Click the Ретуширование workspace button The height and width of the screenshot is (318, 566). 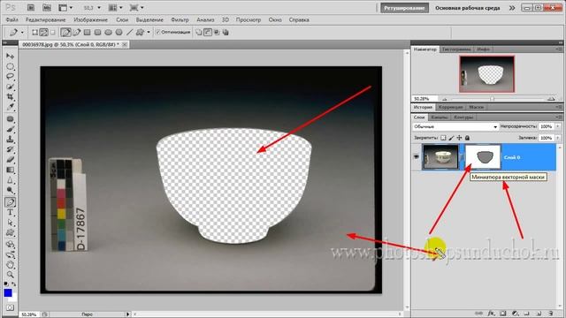(404, 8)
